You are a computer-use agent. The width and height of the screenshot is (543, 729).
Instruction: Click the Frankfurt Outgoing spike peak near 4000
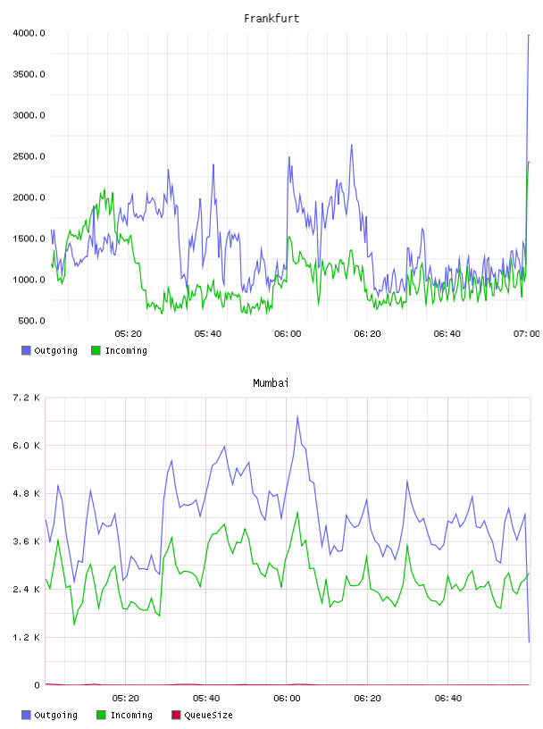(x=529, y=36)
